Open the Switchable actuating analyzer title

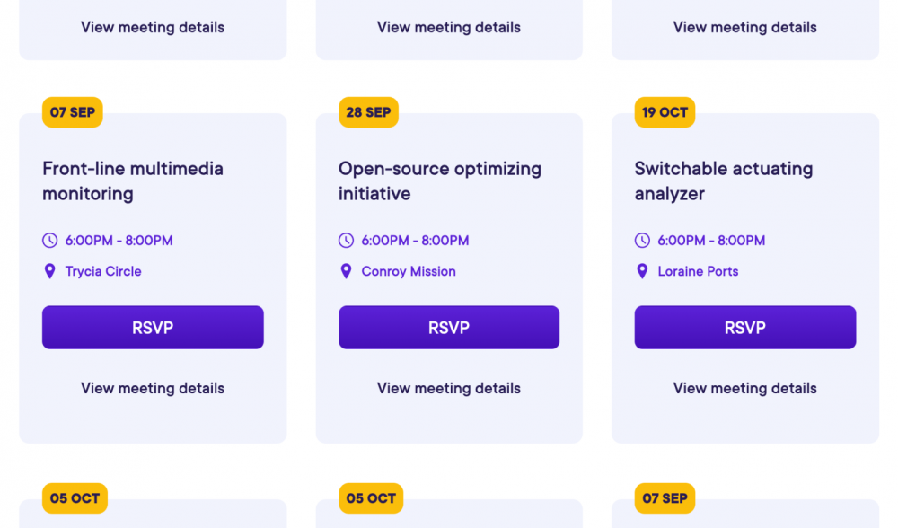click(724, 180)
